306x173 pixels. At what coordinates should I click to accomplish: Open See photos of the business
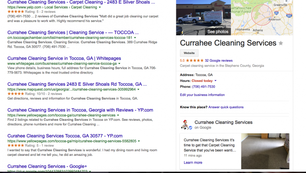pyautogui.click(x=218, y=32)
